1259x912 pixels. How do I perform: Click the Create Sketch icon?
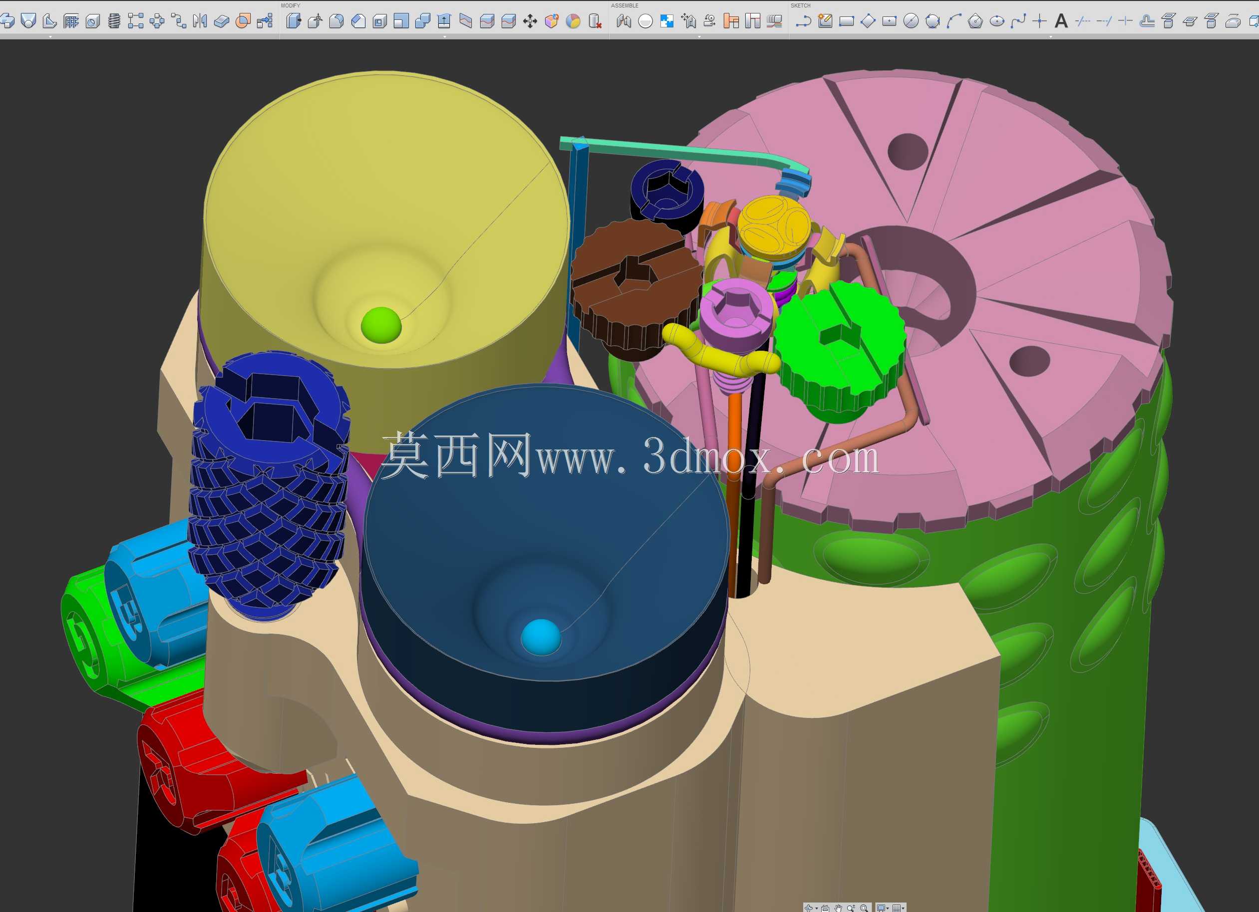click(826, 21)
